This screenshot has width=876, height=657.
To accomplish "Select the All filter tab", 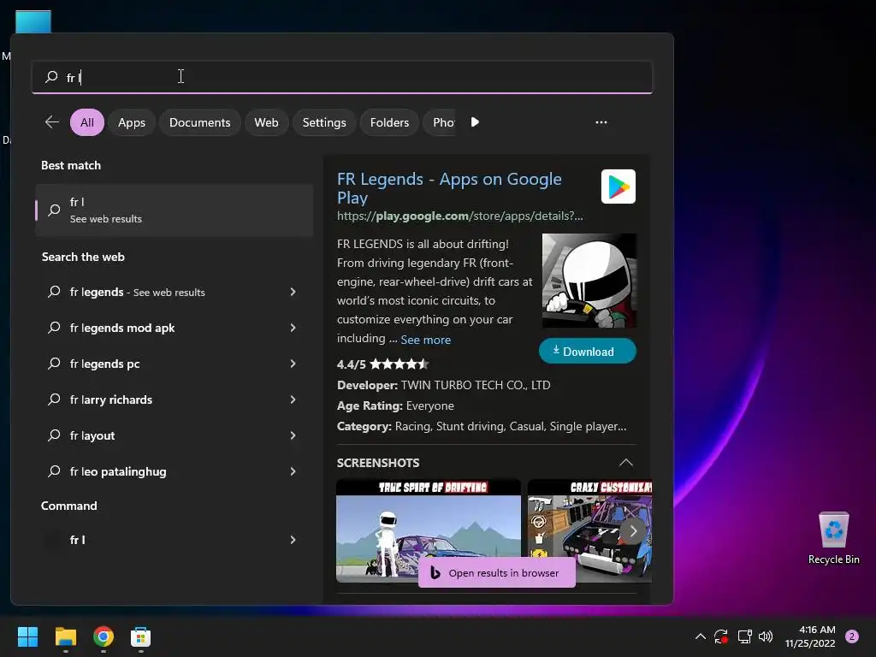I will pos(87,122).
